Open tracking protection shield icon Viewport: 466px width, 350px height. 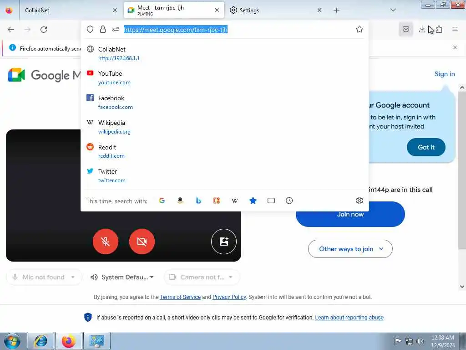click(x=90, y=29)
